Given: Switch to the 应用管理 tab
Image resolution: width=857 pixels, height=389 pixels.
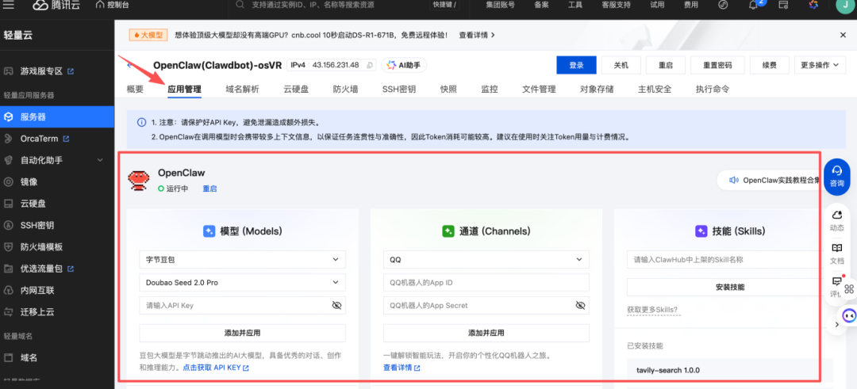Looking at the screenshot, I should (x=184, y=89).
